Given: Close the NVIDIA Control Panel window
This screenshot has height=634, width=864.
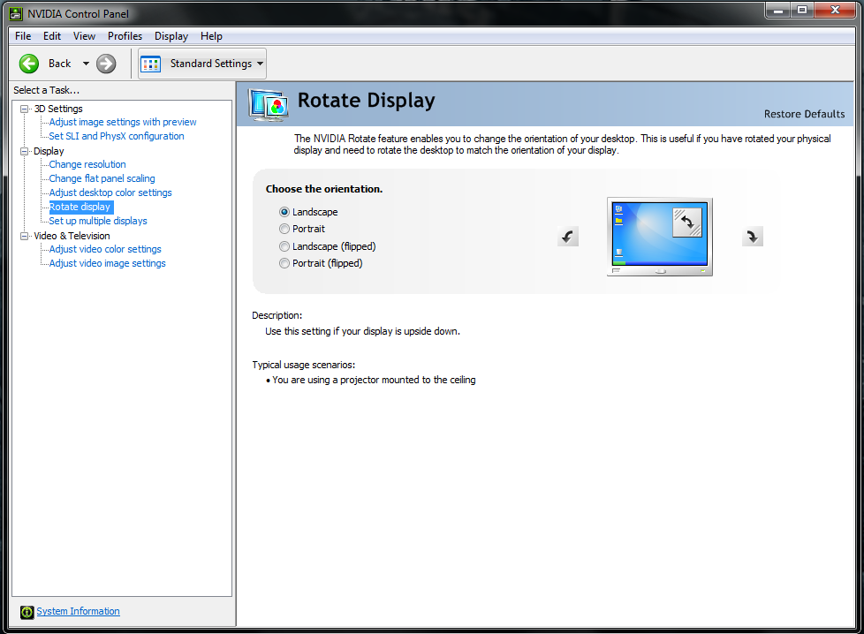Looking at the screenshot, I should [835, 10].
